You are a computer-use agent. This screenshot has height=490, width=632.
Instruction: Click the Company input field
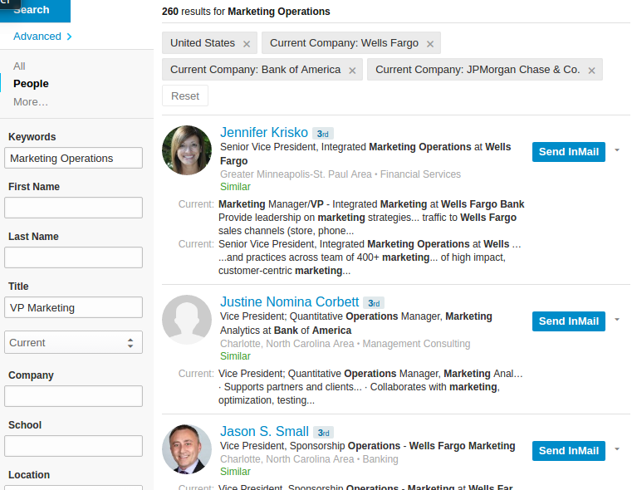click(73, 396)
